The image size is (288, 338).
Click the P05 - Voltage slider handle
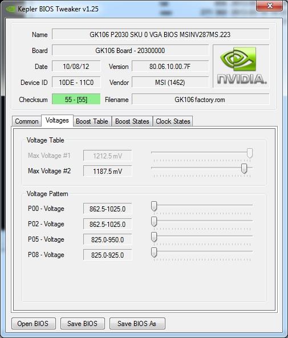154,237
